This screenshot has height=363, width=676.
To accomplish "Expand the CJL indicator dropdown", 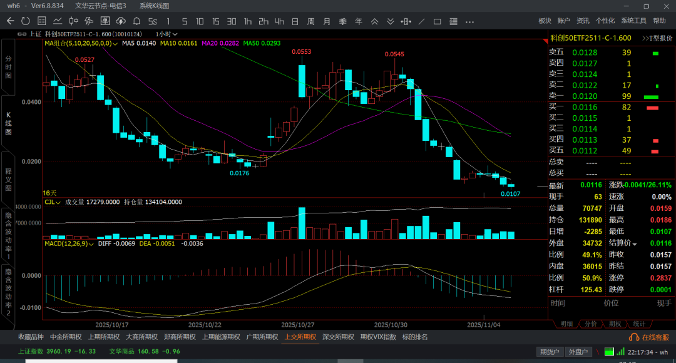I will [58, 202].
